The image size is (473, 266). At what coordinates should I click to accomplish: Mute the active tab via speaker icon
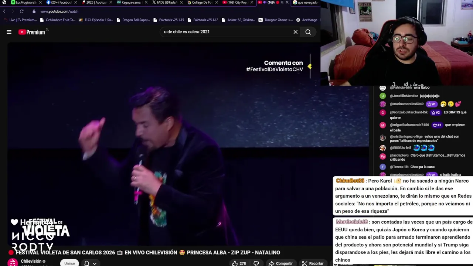point(265,3)
